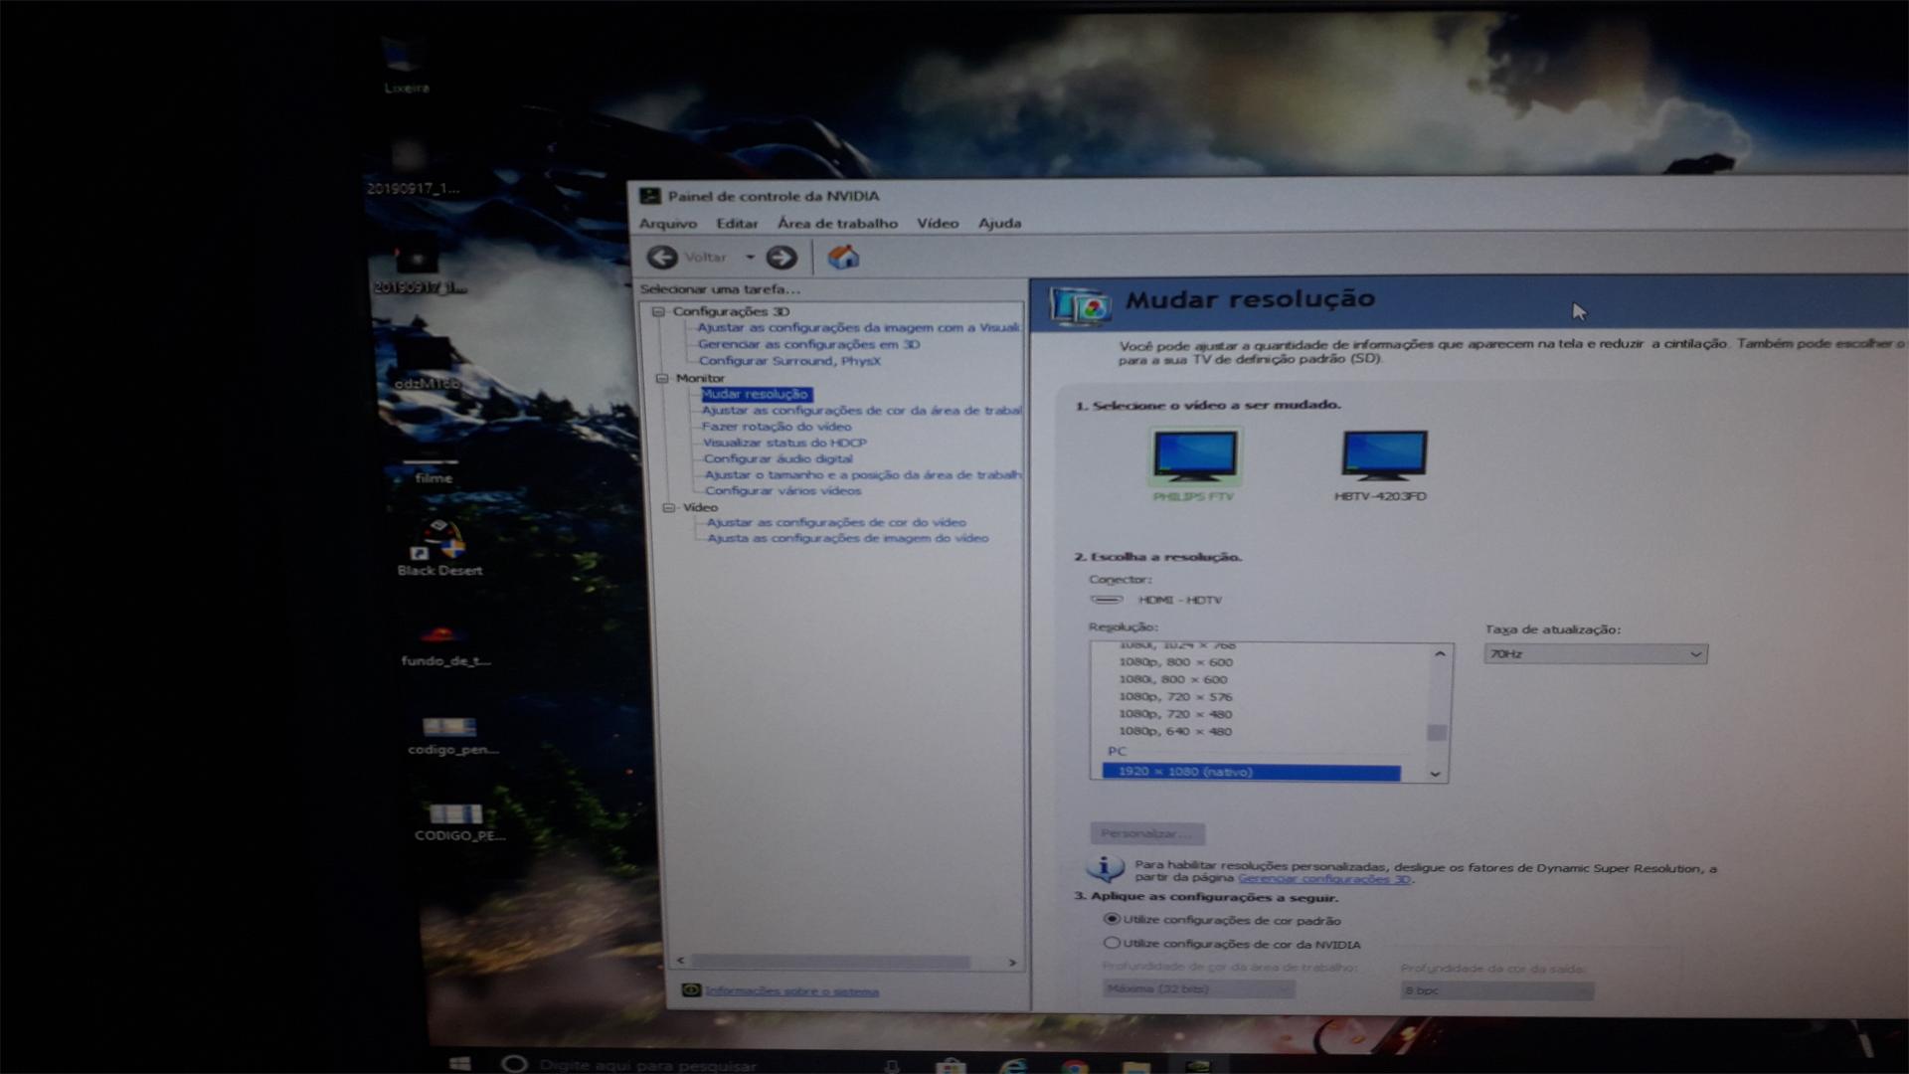The image size is (1909, 1074).
Task: Open Ajustar as configurações da imagem com Visualização
Action: pyautogui.click(x=859, y=327)
